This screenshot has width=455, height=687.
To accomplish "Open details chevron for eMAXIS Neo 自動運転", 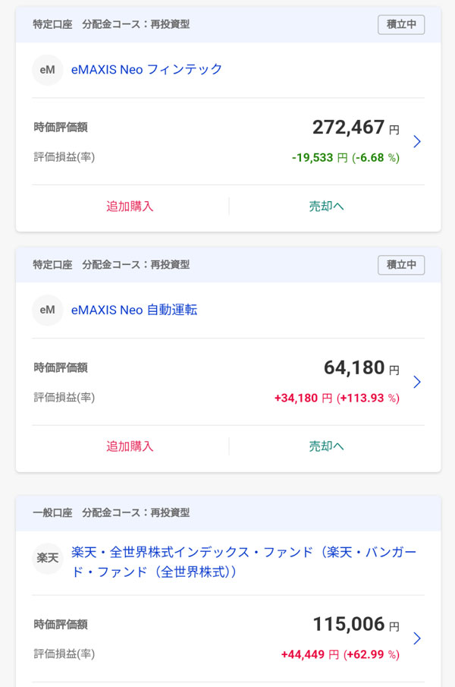I will tap(416, 382).
